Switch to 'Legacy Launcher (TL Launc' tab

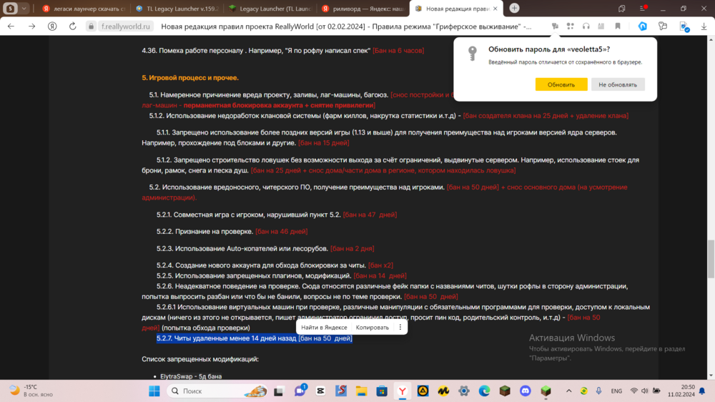coord(270,8)
